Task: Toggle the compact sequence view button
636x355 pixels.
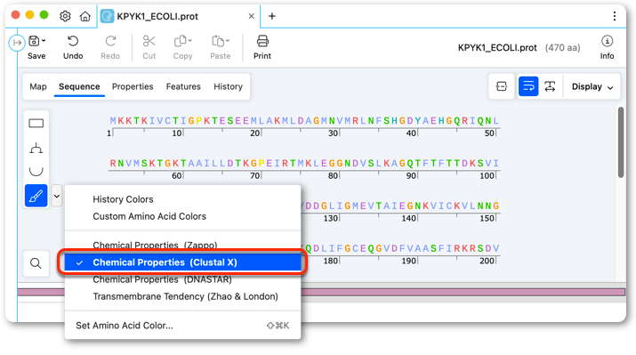Action: tap(502, 86)
